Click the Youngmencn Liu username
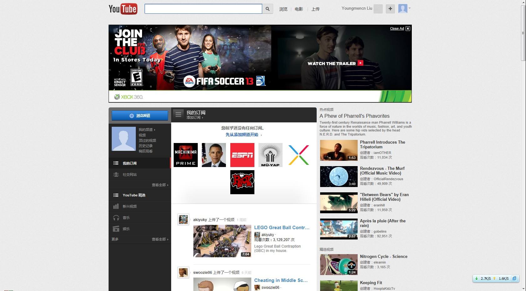This screenshot has width=526, height=291. (x=357, y=8)
